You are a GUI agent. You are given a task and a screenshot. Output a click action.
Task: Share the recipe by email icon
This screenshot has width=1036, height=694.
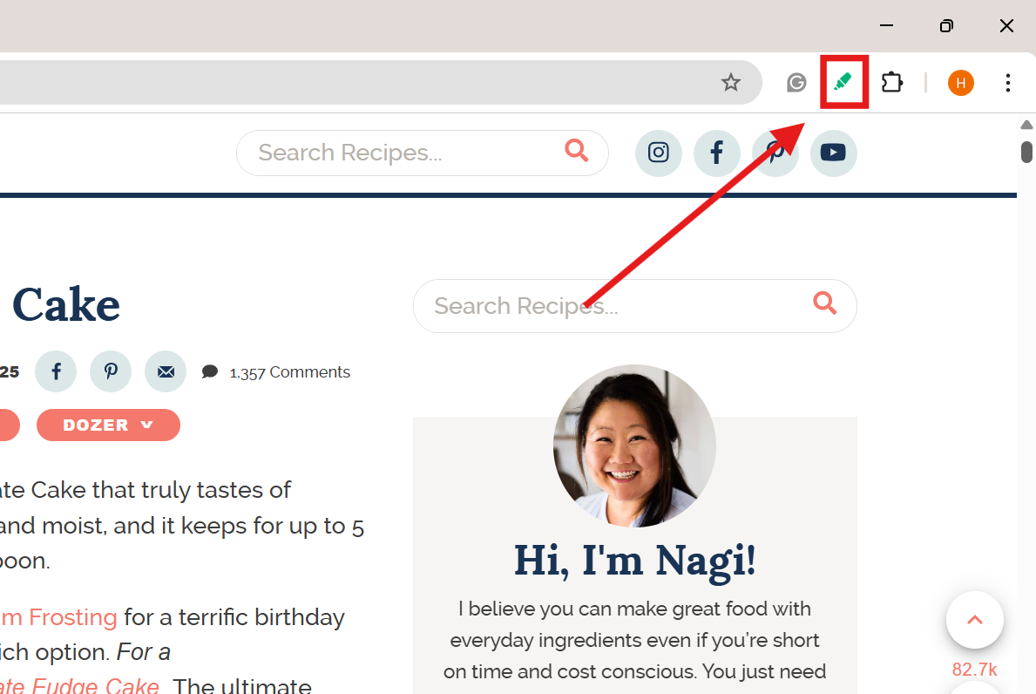click(166, 371)
